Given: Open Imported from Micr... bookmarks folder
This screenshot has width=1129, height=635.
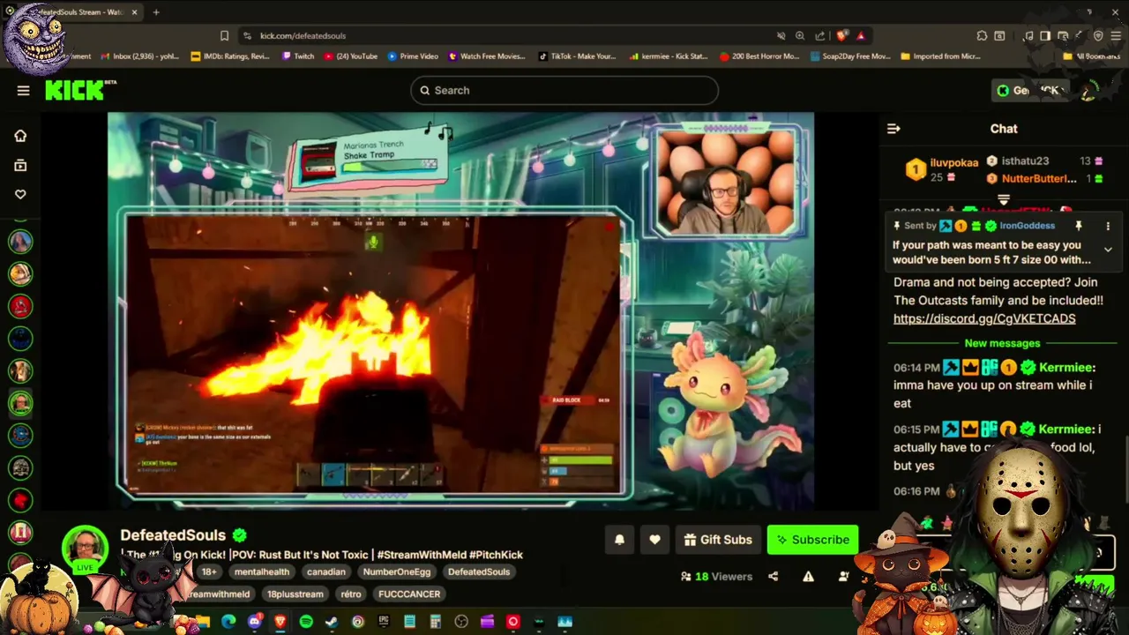Looking at the screenshot, I should (x=940, y=56).
